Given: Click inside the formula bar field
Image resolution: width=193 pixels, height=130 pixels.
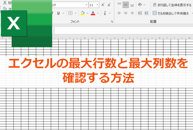Looking at the screenshot, I should 123,30.
